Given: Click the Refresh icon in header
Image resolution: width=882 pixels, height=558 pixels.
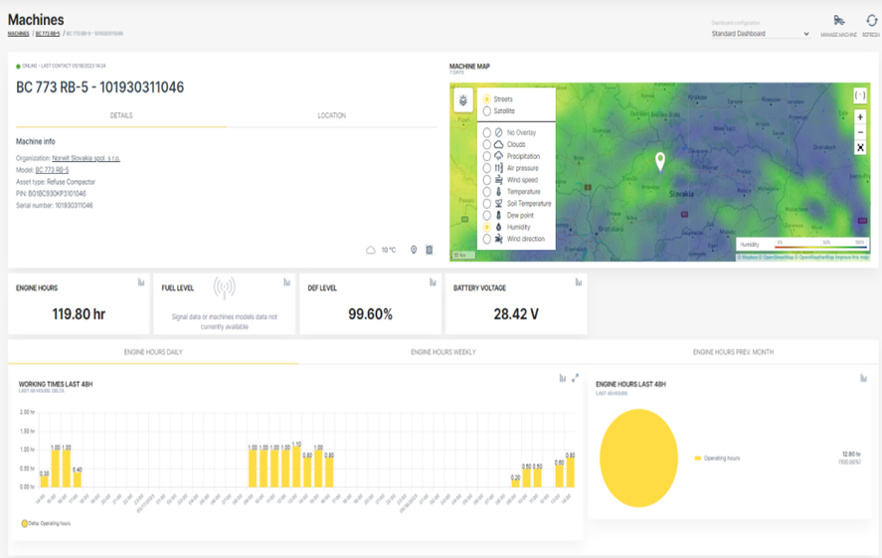Looking at the screenshot, I should tap(871, 21).
